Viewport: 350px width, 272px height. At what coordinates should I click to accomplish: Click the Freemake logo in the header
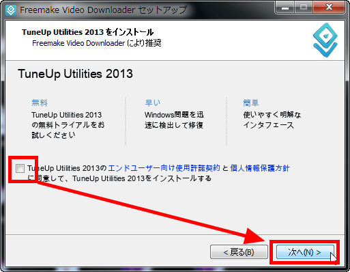click(x=325, y=40)
